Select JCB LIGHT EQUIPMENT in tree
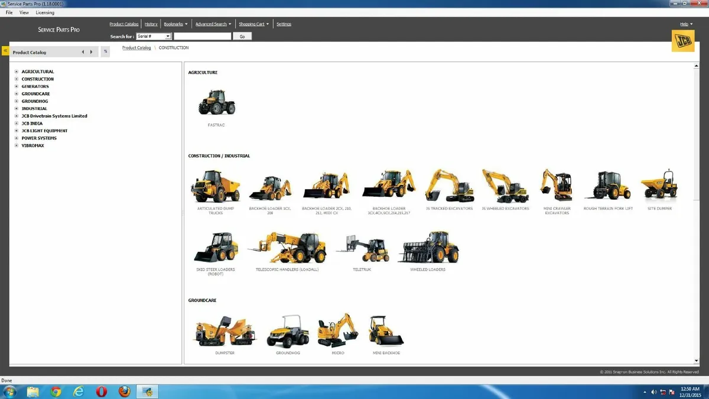This screenshot has width=709, height=399. point(44,131)
